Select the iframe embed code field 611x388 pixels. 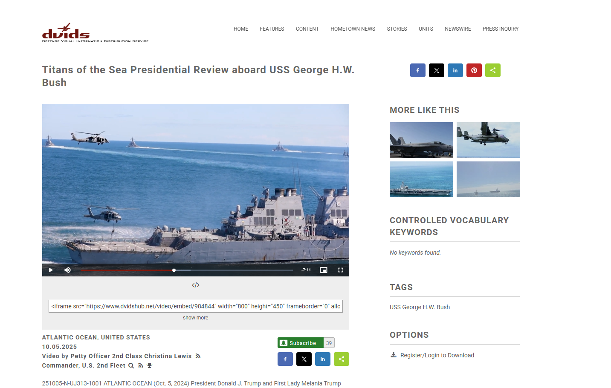196,306
